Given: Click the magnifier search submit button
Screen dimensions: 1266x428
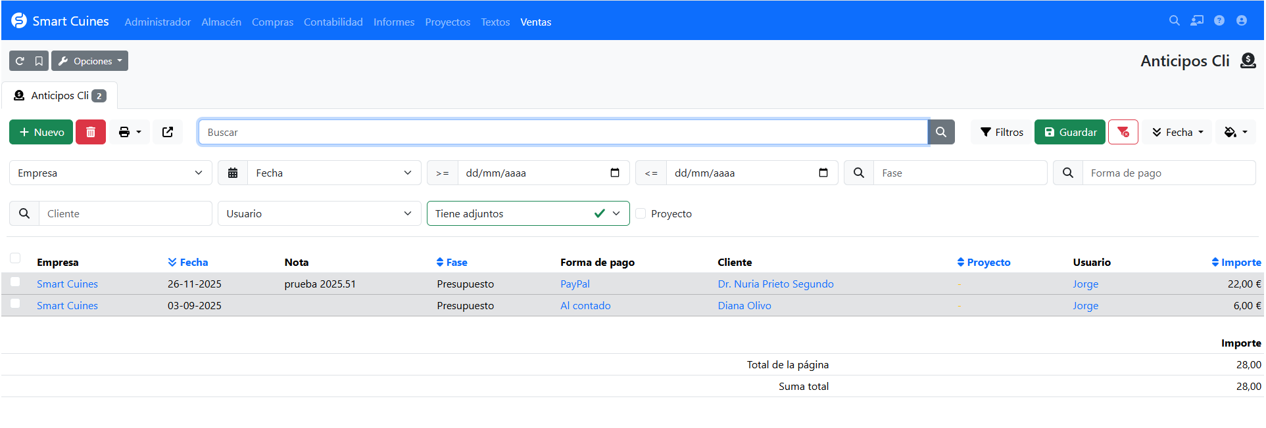Looking at the screenshot, I should (x=941, y=132).
